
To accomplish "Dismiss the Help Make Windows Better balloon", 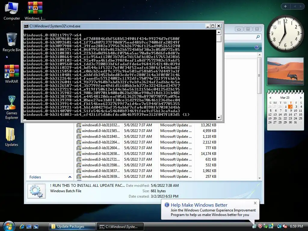I will coord(255,203).
